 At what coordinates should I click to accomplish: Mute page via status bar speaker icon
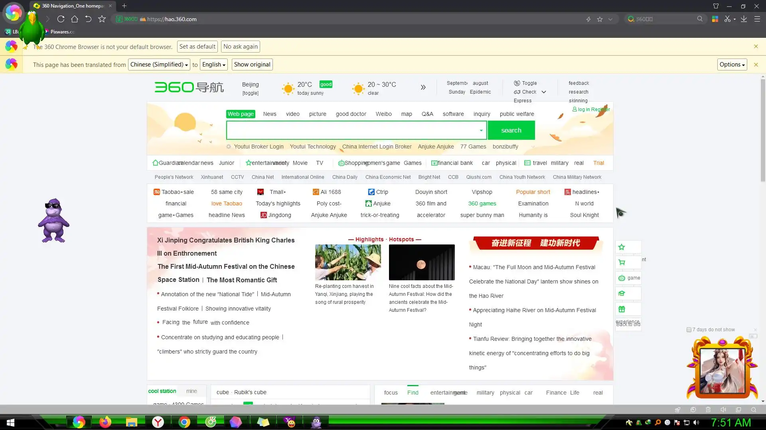pyautogui.click(x=723, y=410)
